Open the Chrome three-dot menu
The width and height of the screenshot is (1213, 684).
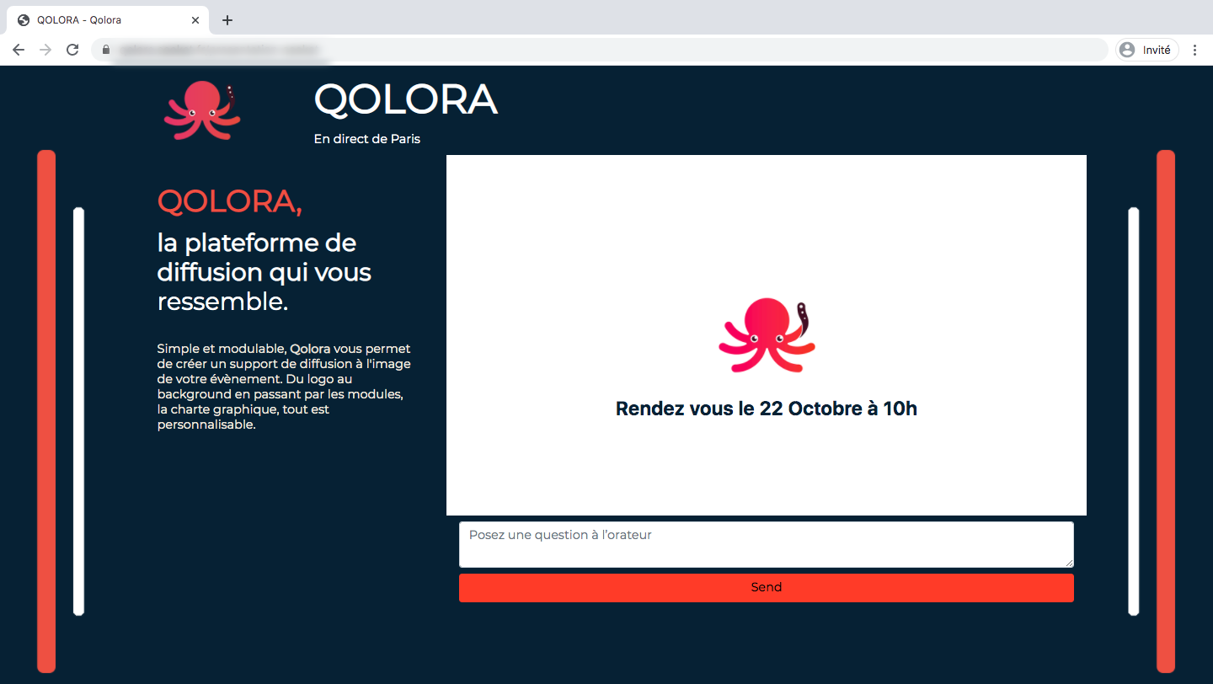coord(1194,50)
